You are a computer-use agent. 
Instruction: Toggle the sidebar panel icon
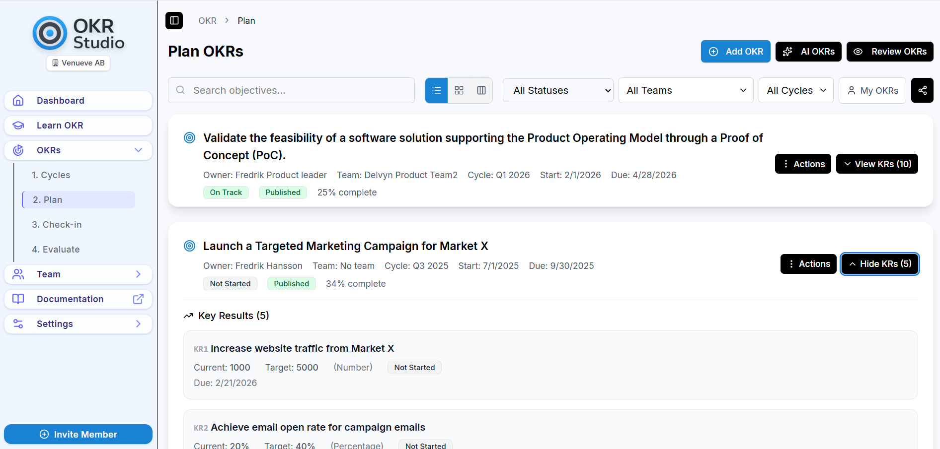(174, 20)
